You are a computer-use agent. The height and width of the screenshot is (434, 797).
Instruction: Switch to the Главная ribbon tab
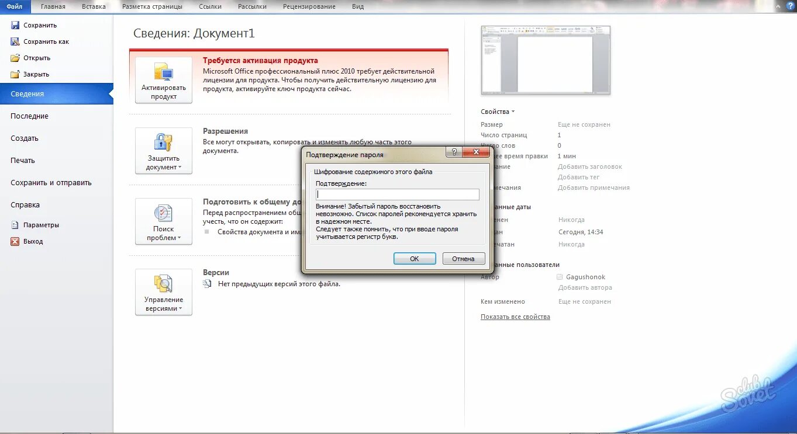pos(53,6)
